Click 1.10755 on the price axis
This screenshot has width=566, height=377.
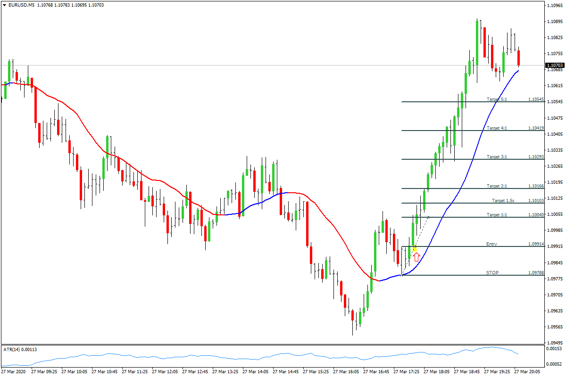[x=555, y=54]
